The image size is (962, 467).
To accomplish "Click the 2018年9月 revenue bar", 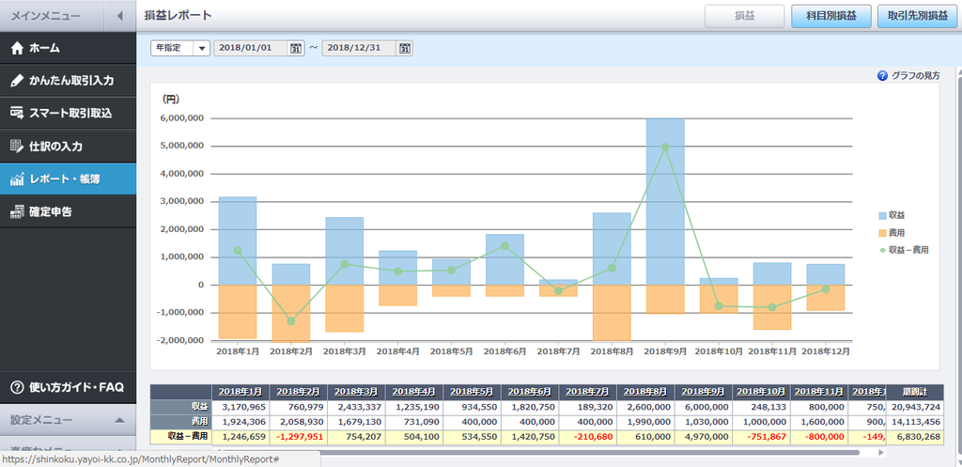I will click(665, 201).
